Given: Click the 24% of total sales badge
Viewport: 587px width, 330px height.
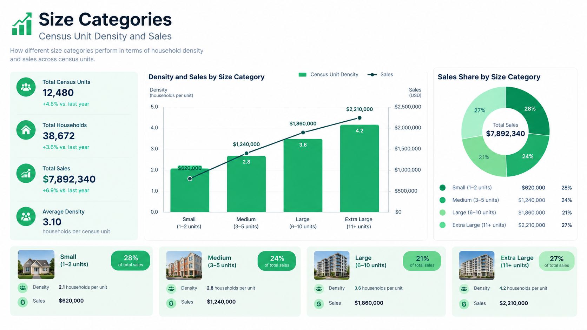Looking at the screenshot, I should click(x=277, y=261).
